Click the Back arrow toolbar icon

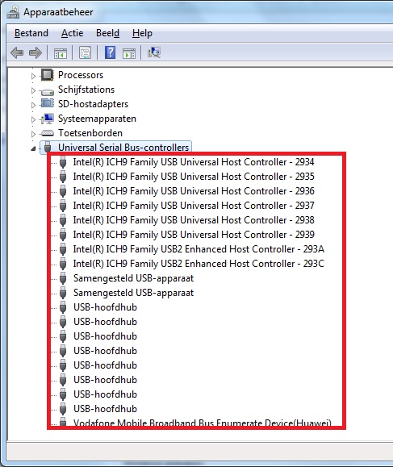pos(17,53)
